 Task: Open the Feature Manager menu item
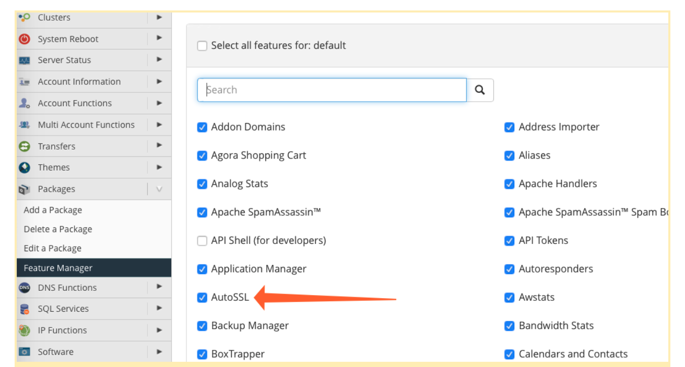(58, 268)
